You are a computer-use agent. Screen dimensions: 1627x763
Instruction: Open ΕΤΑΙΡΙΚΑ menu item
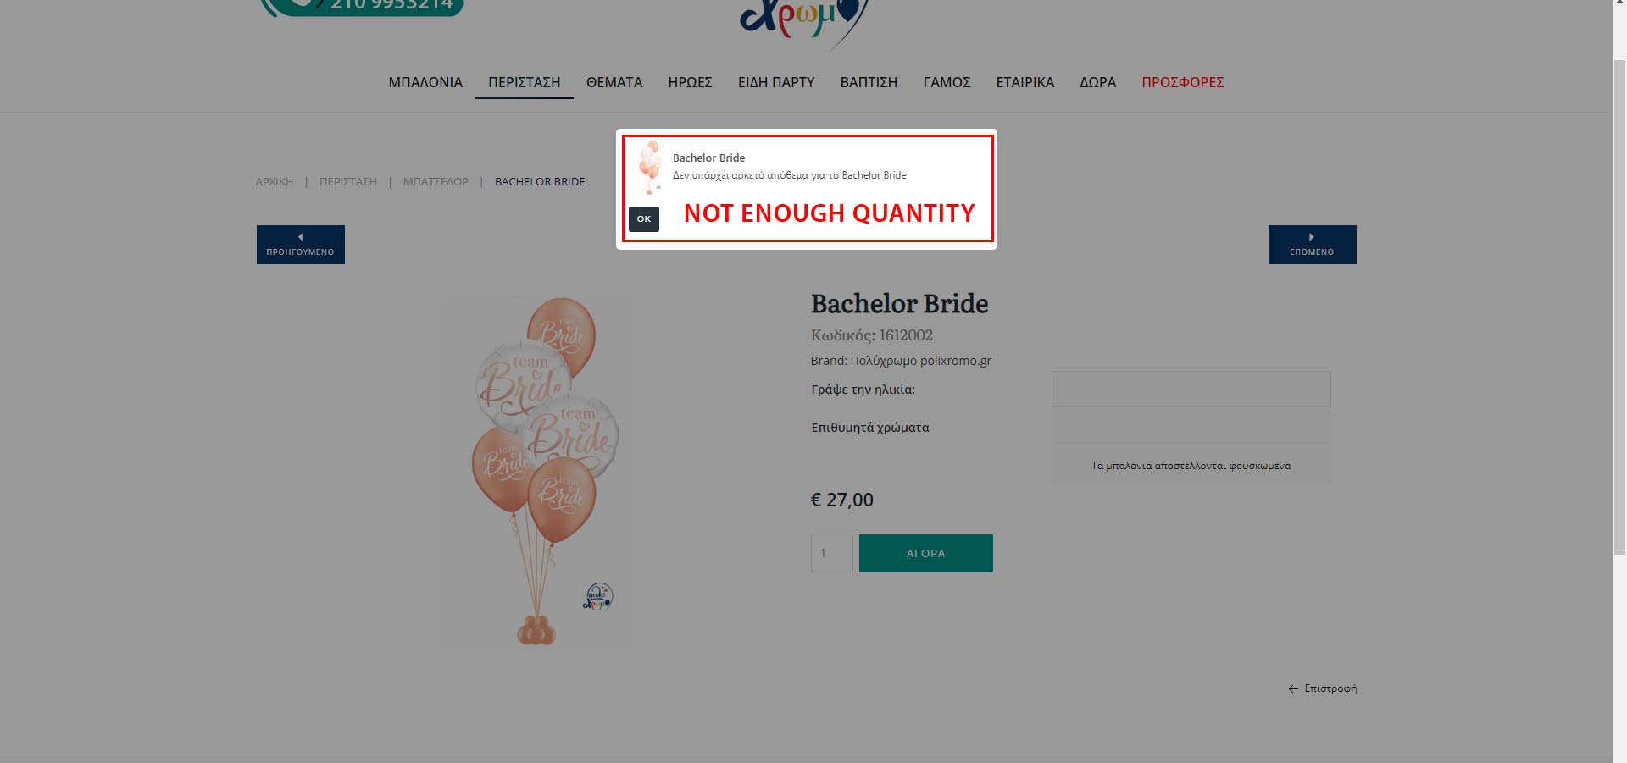pyautogui.click(x=1025, y=82)
